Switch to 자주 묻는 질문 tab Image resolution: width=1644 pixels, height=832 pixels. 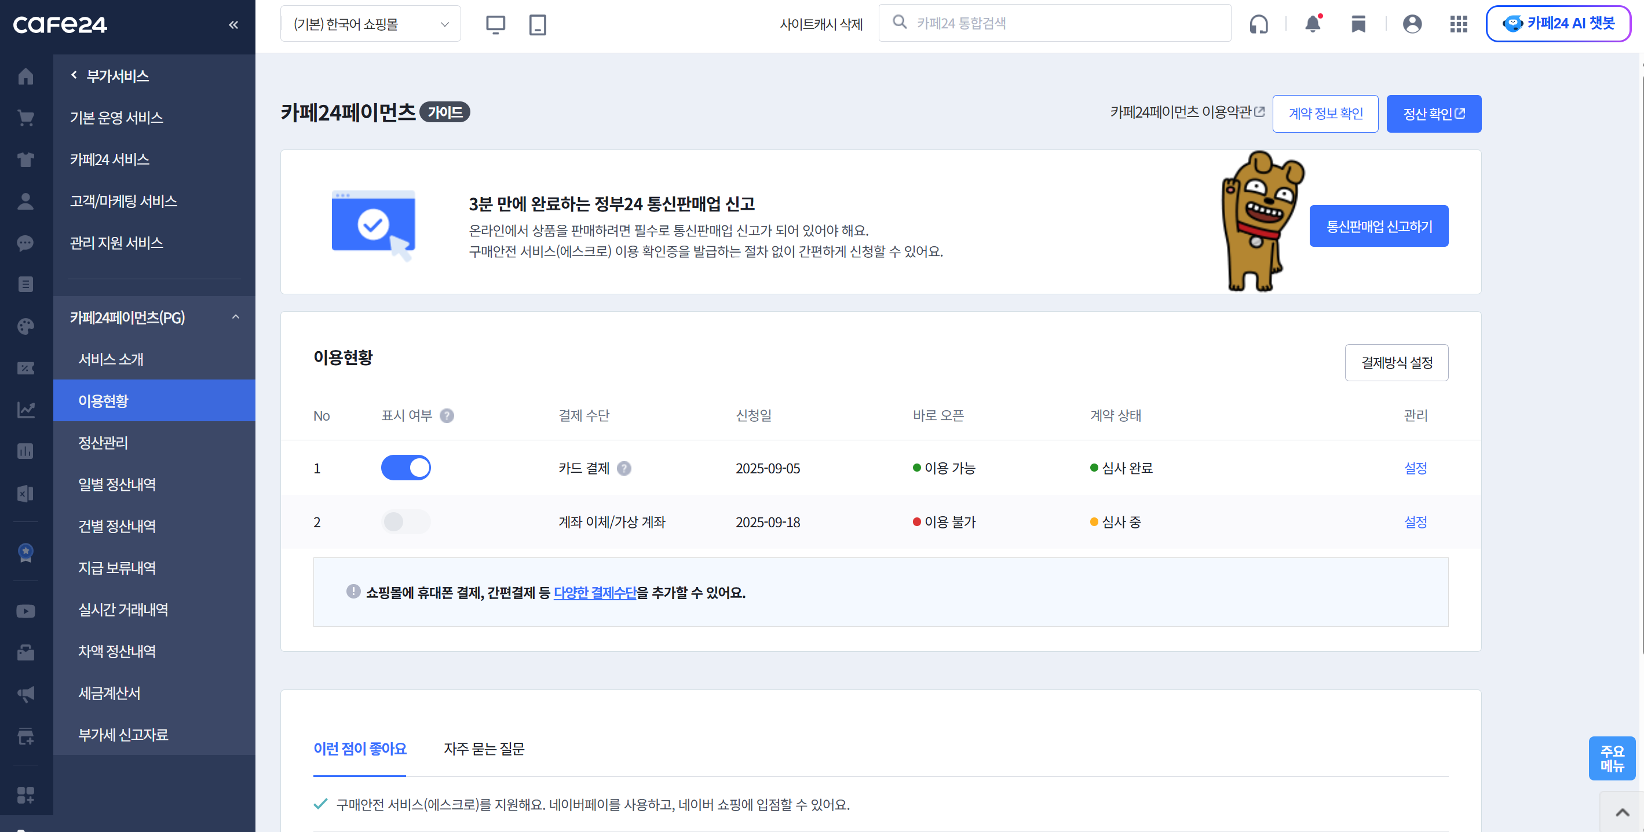click(x=484, y=749)
